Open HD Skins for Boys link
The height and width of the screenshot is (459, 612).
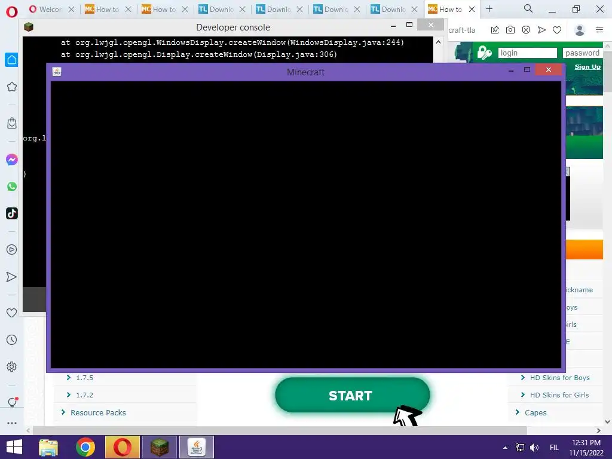(x=559, y=378)
